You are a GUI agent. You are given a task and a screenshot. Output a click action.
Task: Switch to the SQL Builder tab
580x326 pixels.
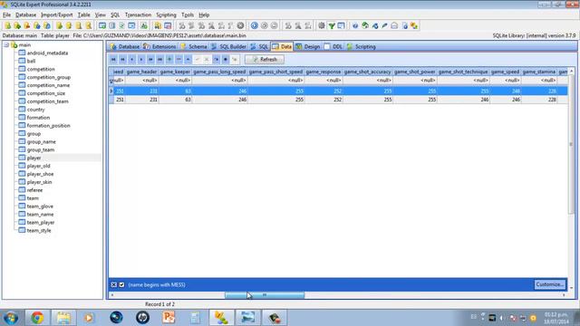pyautogui.click(x=228, y=46)
